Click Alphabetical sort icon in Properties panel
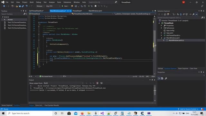 pos(162,78)
